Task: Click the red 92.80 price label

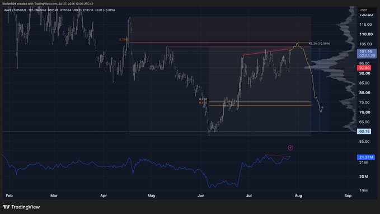Action: (364, 68)
